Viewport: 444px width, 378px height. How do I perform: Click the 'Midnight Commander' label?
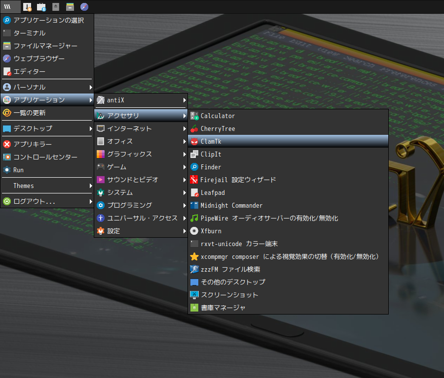(231, 205)
